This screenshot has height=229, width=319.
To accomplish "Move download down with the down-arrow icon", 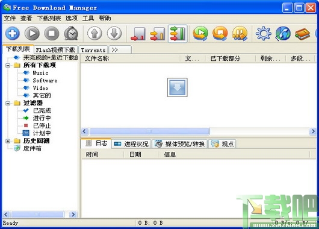I will [x=114, y=33].
